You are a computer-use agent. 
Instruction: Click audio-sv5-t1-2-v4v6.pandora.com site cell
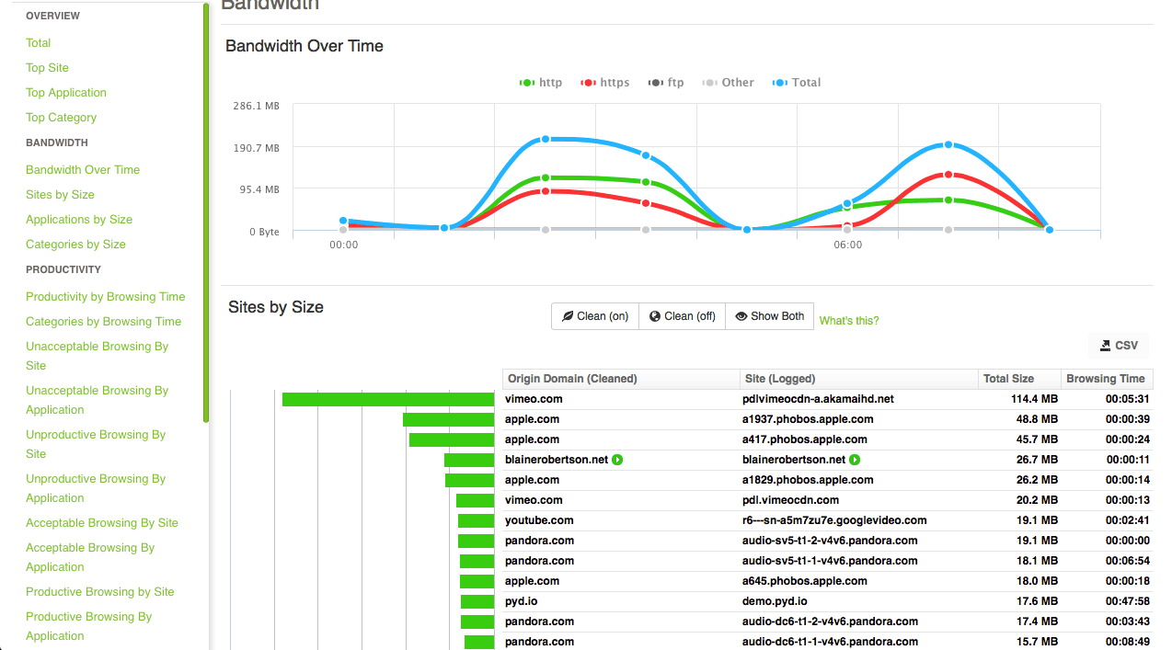click(x=830, y=541)
